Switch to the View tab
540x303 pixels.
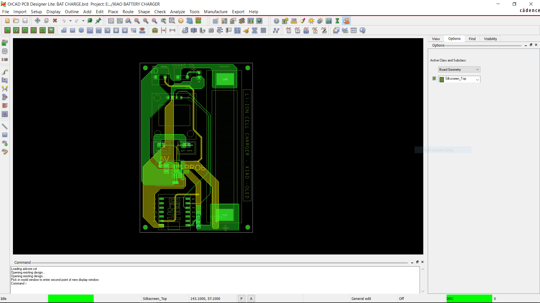pos(436,39)
